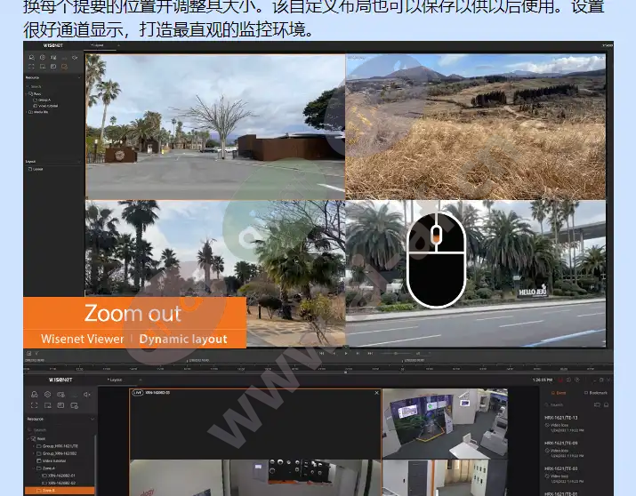This screenshot has height=496, width=636.
Task: Collapse the Resource panel header in upper viewer
Action: [79, 77]
